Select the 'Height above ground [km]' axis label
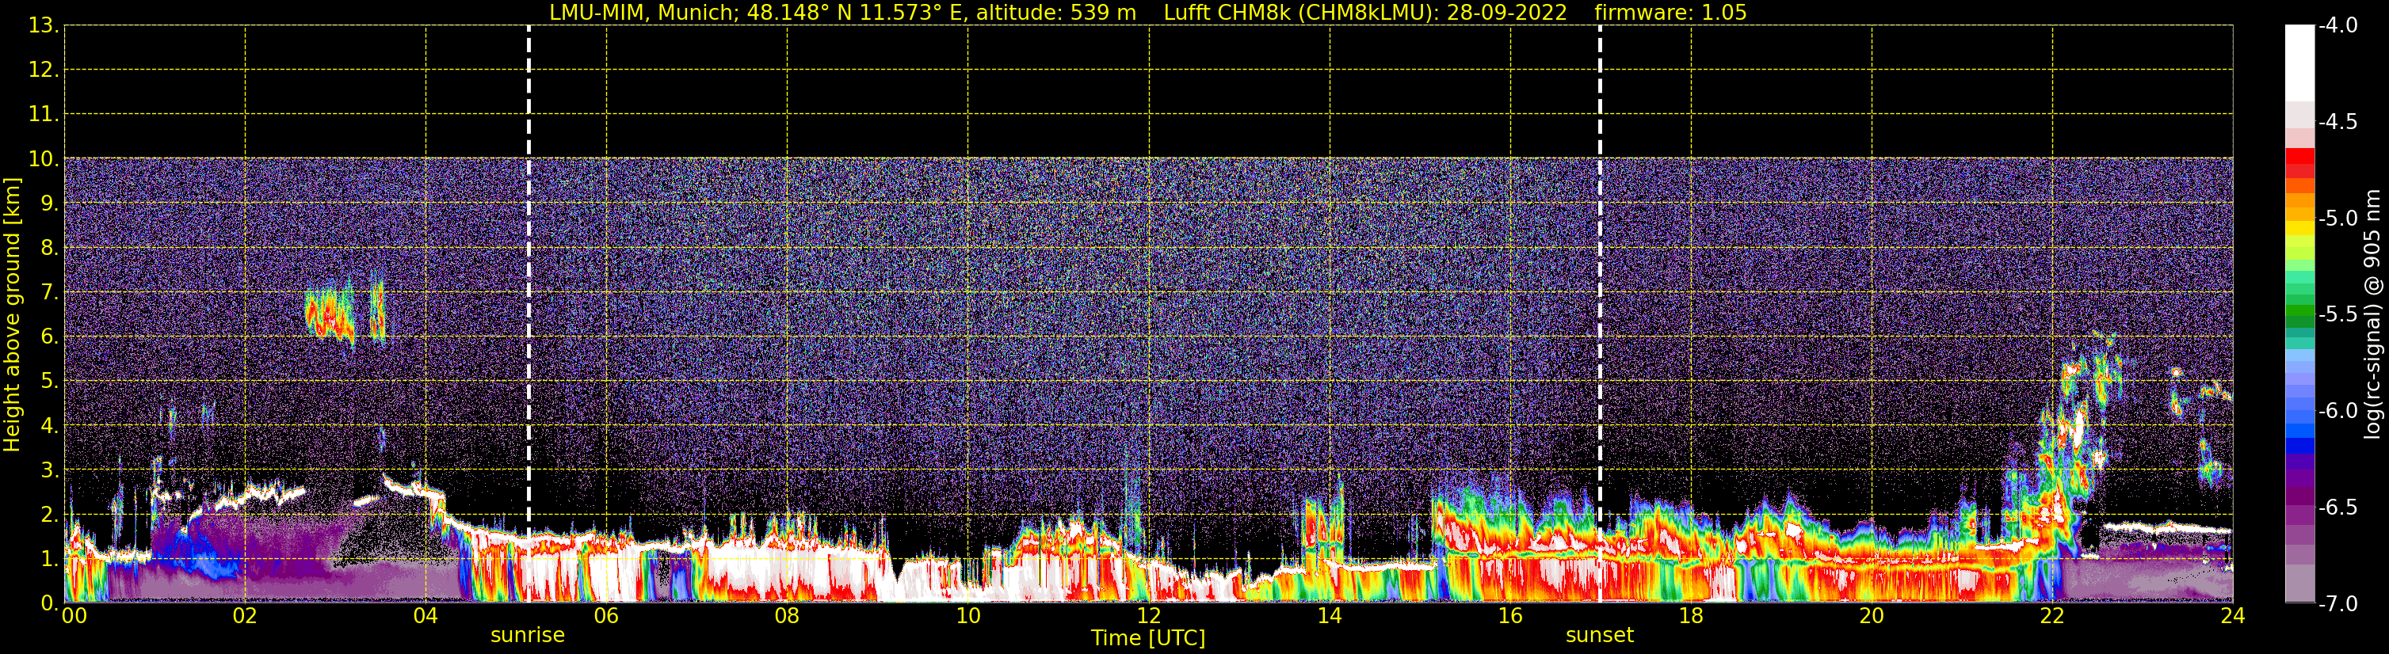 (x=12, y=315)
